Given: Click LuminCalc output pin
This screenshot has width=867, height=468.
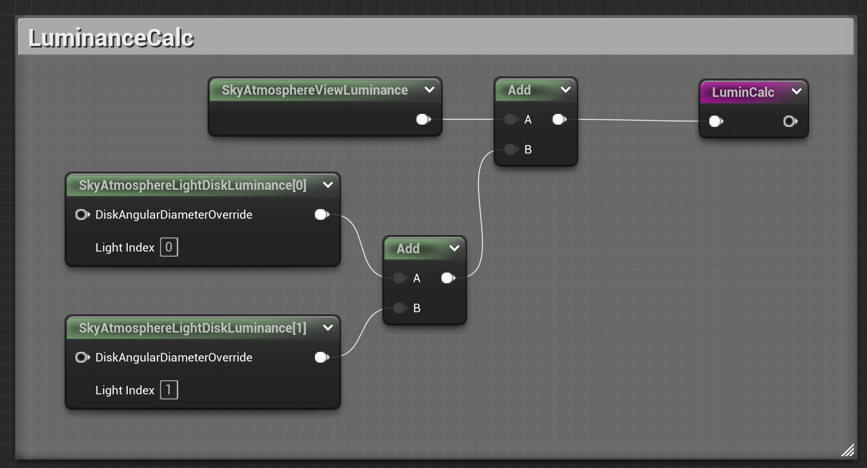Looking at the screenshot, I should [x=790, y=121].
